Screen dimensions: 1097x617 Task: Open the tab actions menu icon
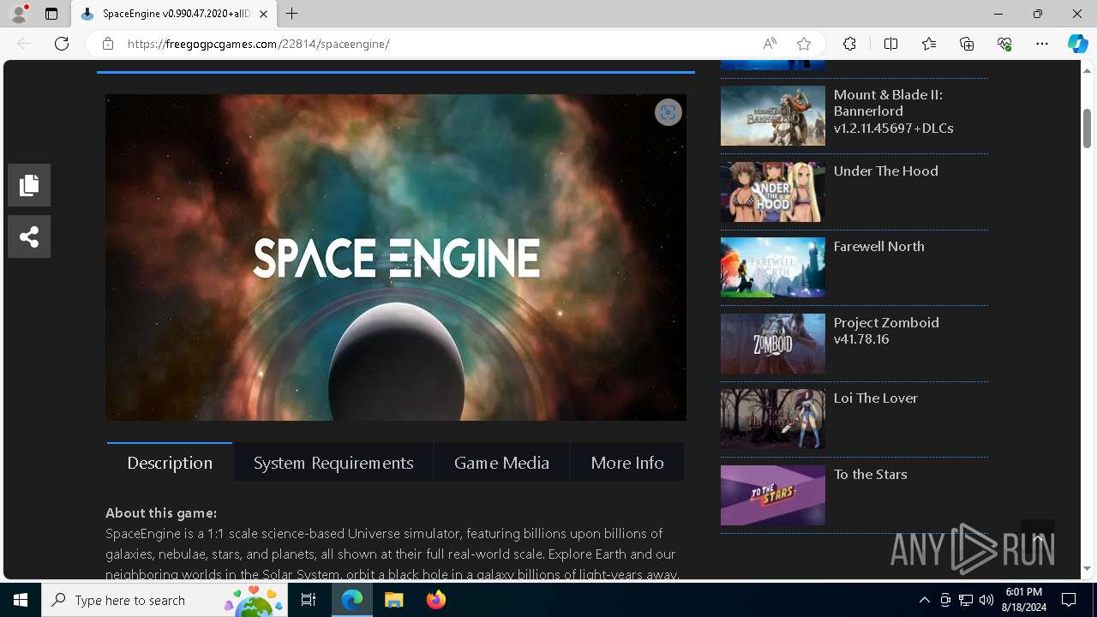tap(51, 14)
